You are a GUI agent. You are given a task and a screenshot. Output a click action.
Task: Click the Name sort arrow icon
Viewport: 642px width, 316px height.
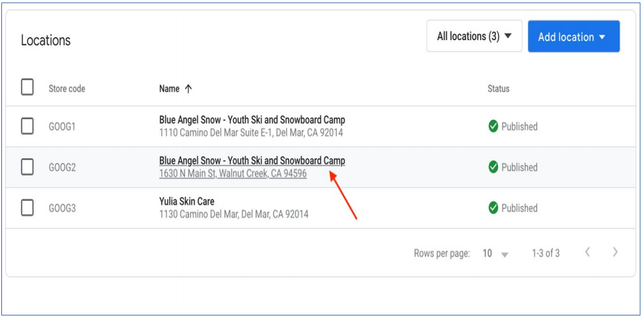pyautogui.click(x=188, y=89)
